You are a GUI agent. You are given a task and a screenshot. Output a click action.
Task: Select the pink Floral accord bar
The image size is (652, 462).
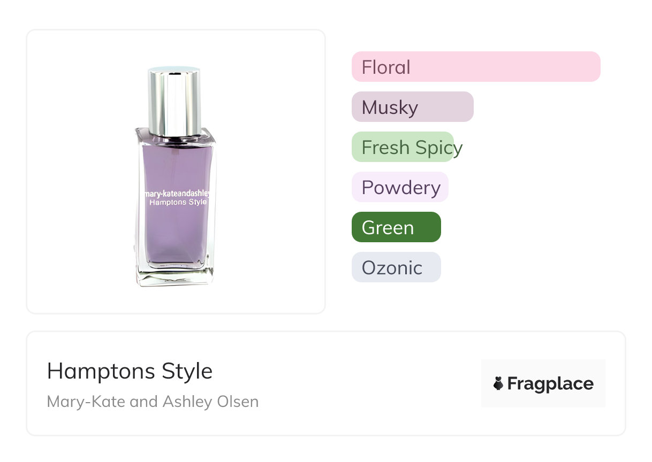pos(475,67)
